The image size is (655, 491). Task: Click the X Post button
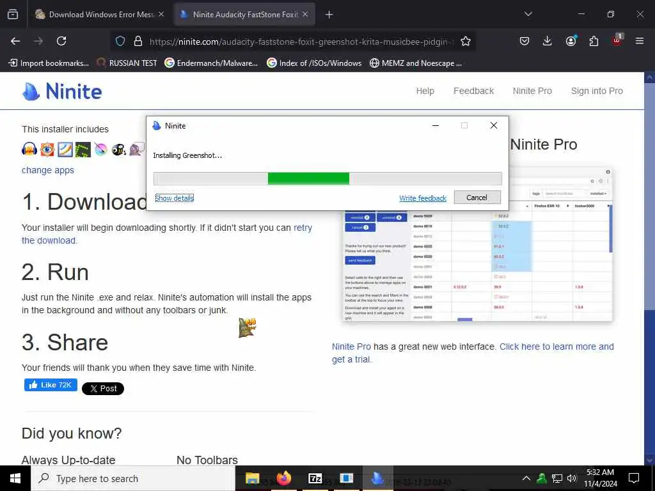tap(103, 388)
